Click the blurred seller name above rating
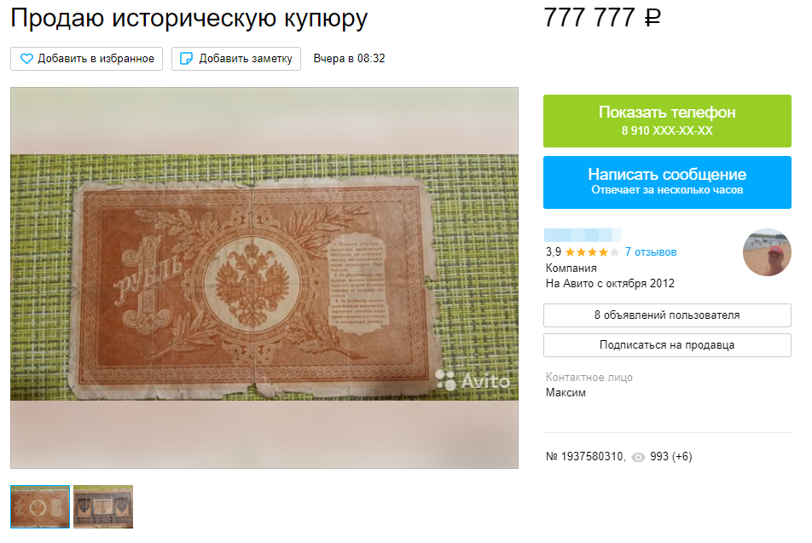The image size is (812, 543). 583,235
